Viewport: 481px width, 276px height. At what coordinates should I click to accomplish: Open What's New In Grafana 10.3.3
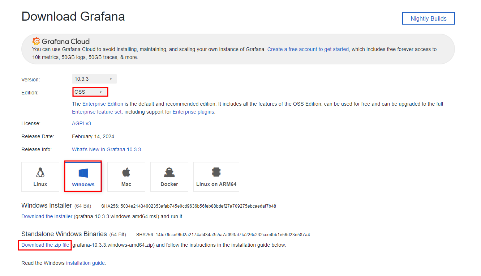tap(106, 149)
